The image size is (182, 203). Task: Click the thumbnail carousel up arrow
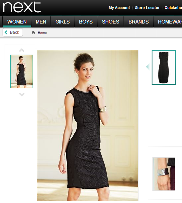(22, 50)
